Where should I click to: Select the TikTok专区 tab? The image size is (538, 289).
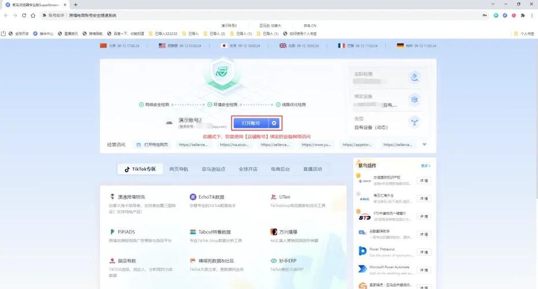tap(140, 169)
